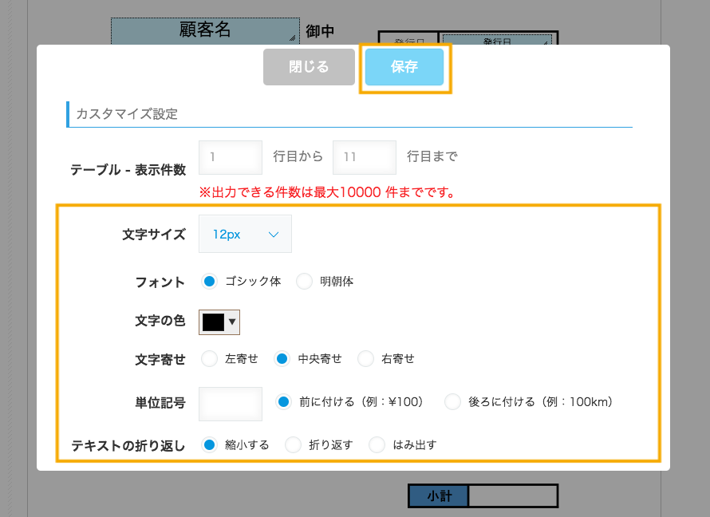Viewport: 710px width, 517px height.
Task: Select 後ろに付ける unit position
Action: [452, 402]
